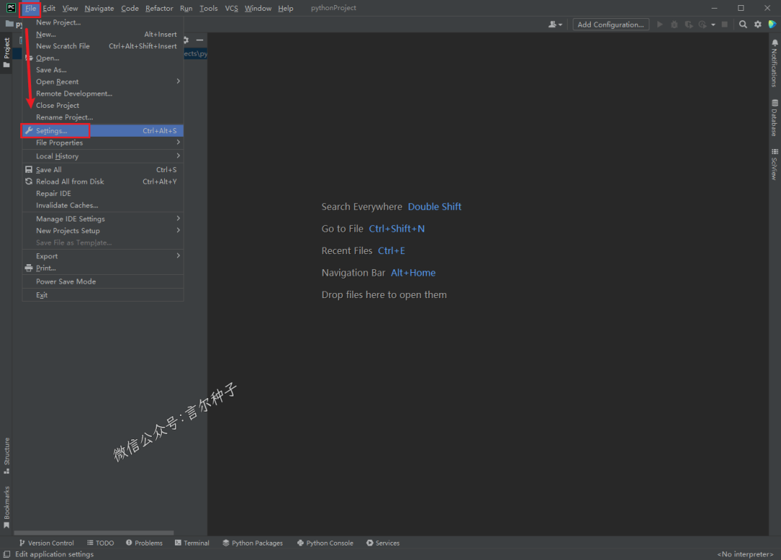The image size is (781, 560).
Task: Click the No interpreter status label
Action: coord(744,554)
